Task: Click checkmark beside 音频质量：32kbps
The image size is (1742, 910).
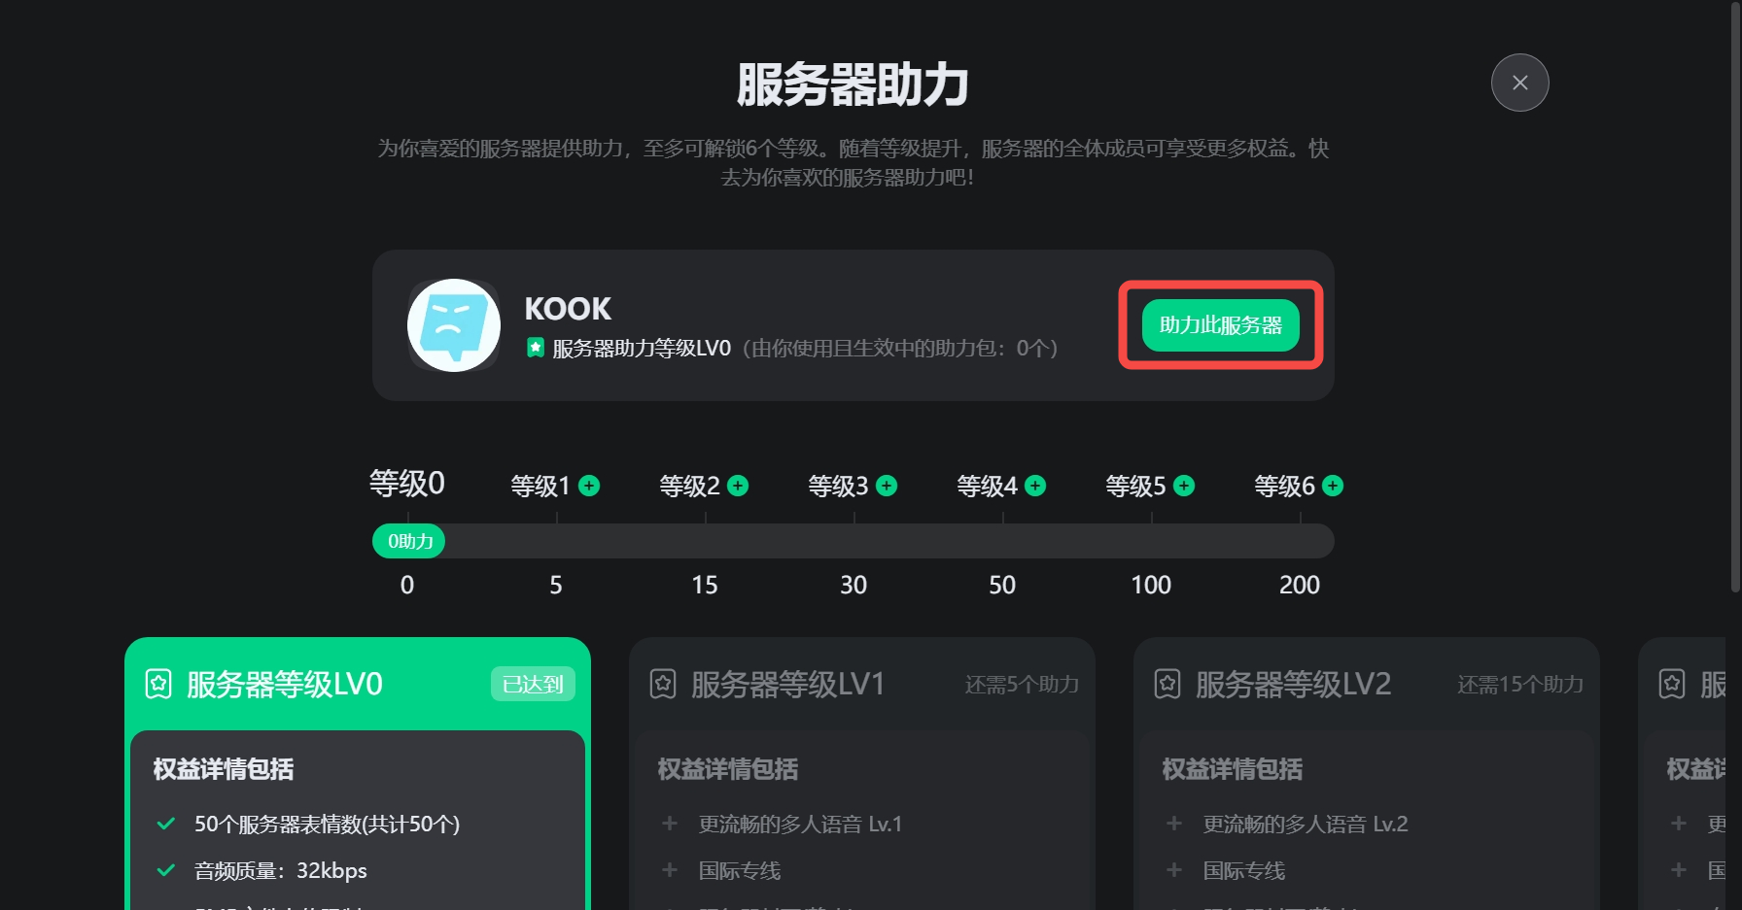Action: (x=166, y=870)
